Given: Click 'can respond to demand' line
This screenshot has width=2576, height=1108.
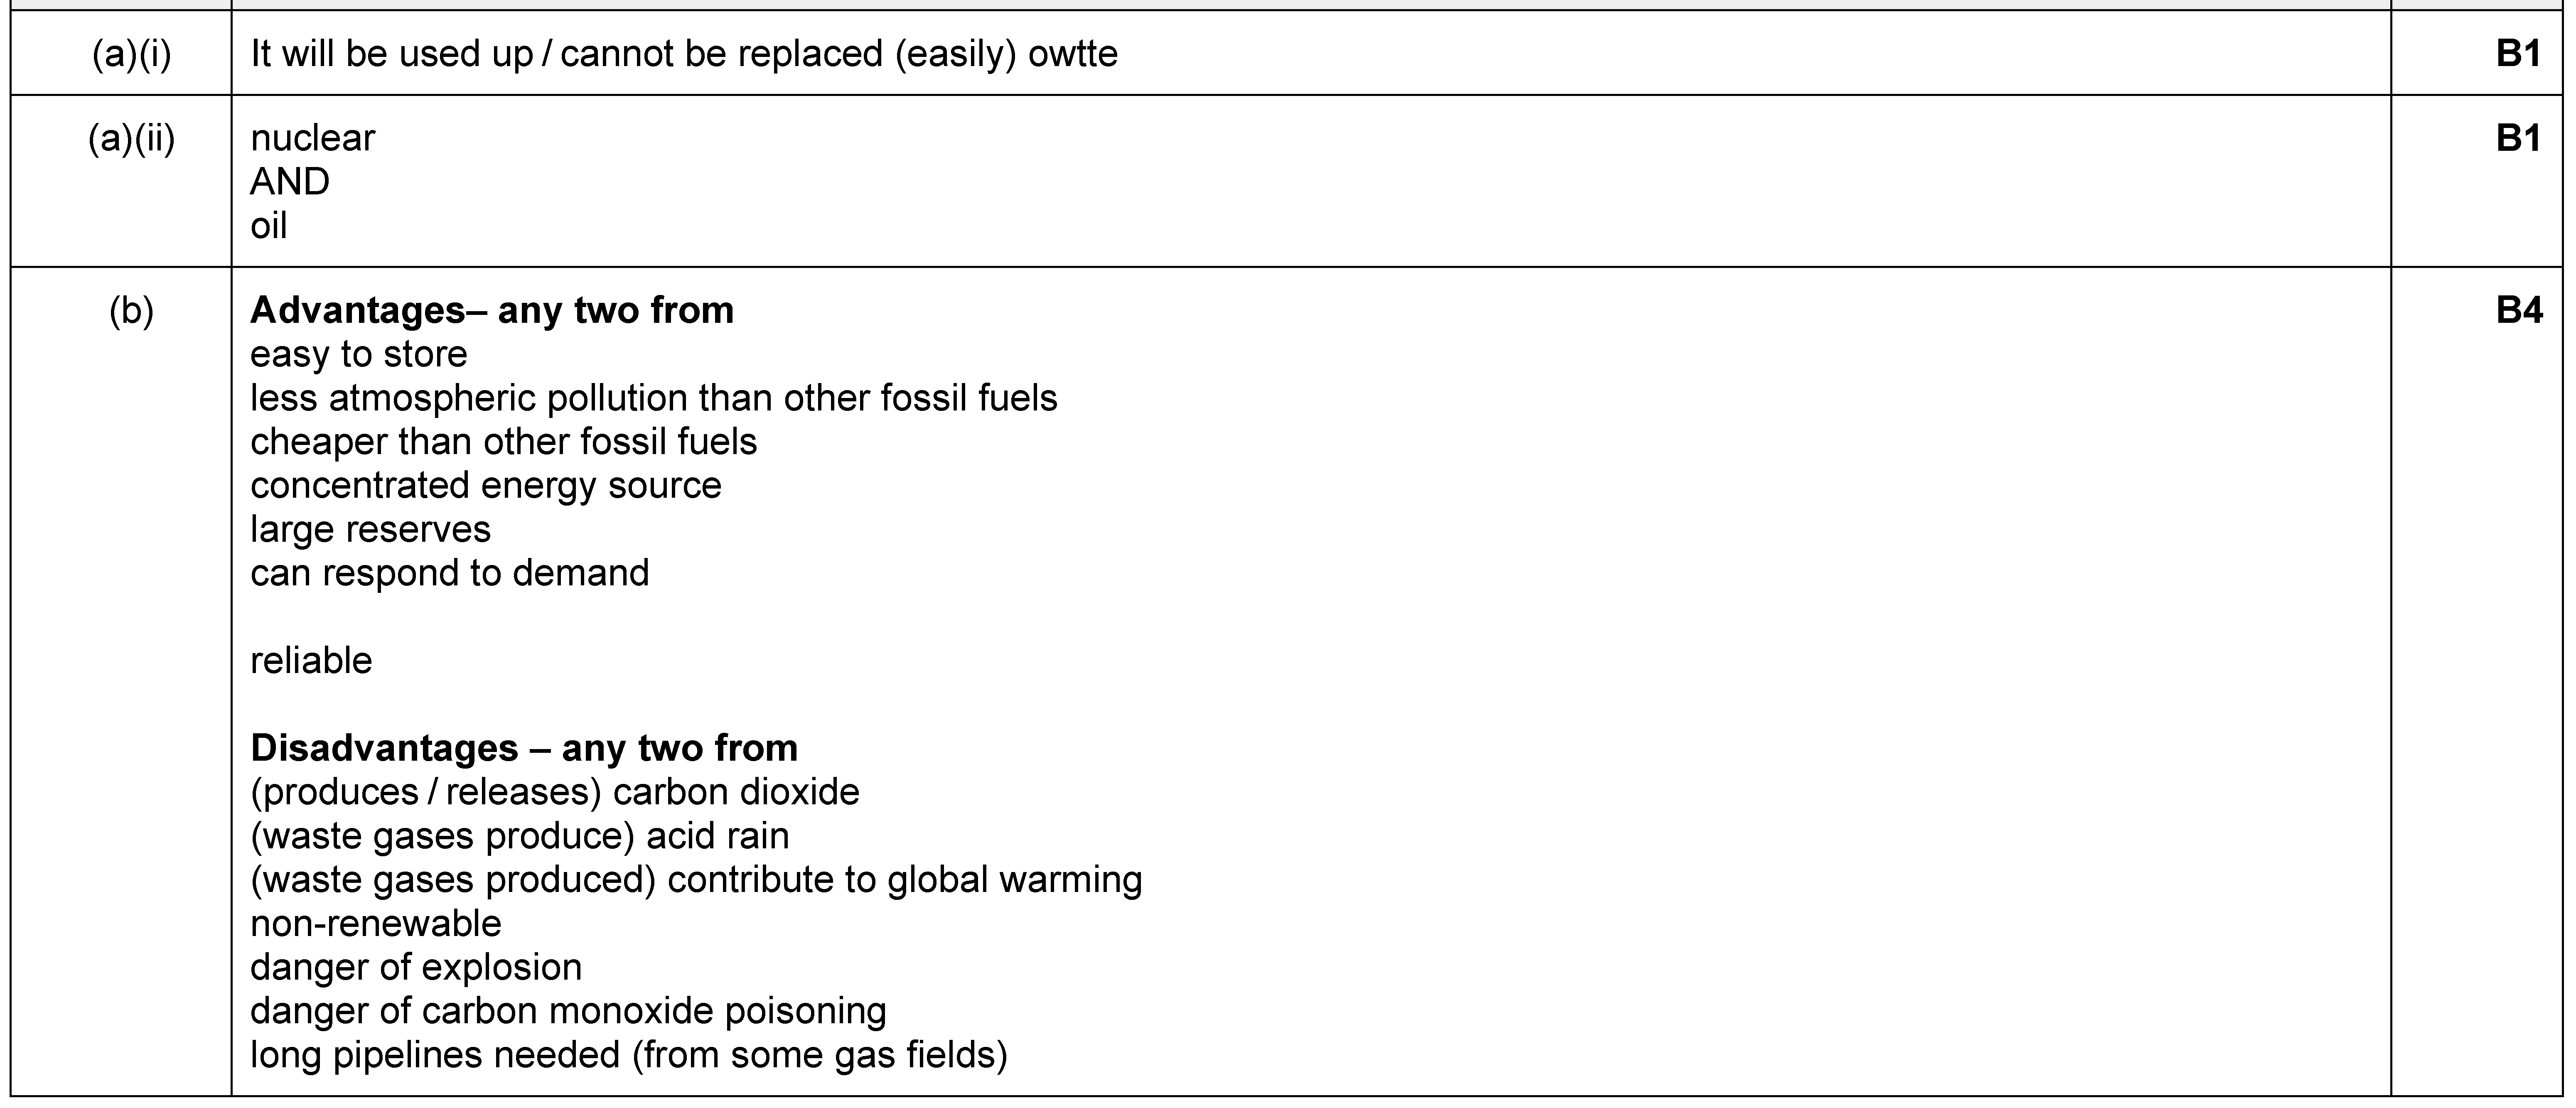Looking at the screenshot, I should (449, 573).
